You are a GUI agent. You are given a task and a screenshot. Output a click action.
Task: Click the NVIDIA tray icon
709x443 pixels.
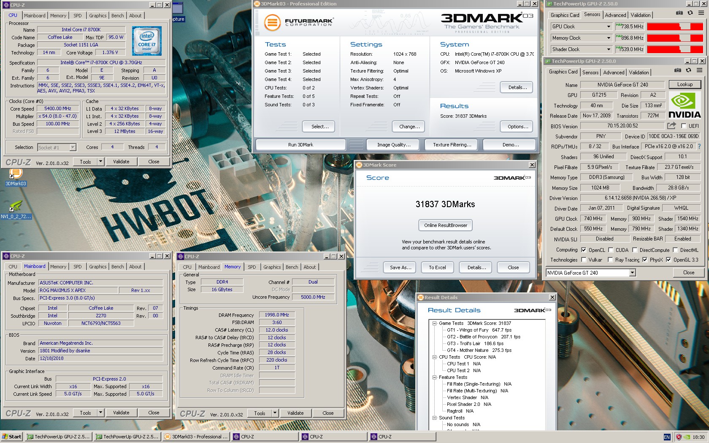pyautogui.click(x=687, y=437)
